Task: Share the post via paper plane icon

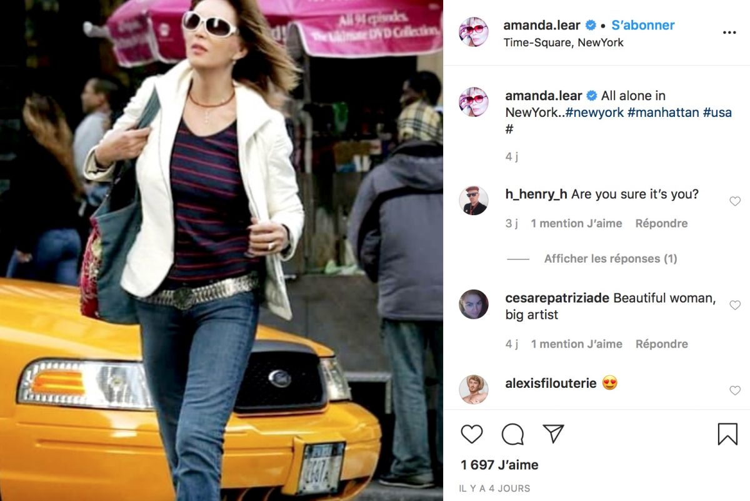Action: point(553,433)
